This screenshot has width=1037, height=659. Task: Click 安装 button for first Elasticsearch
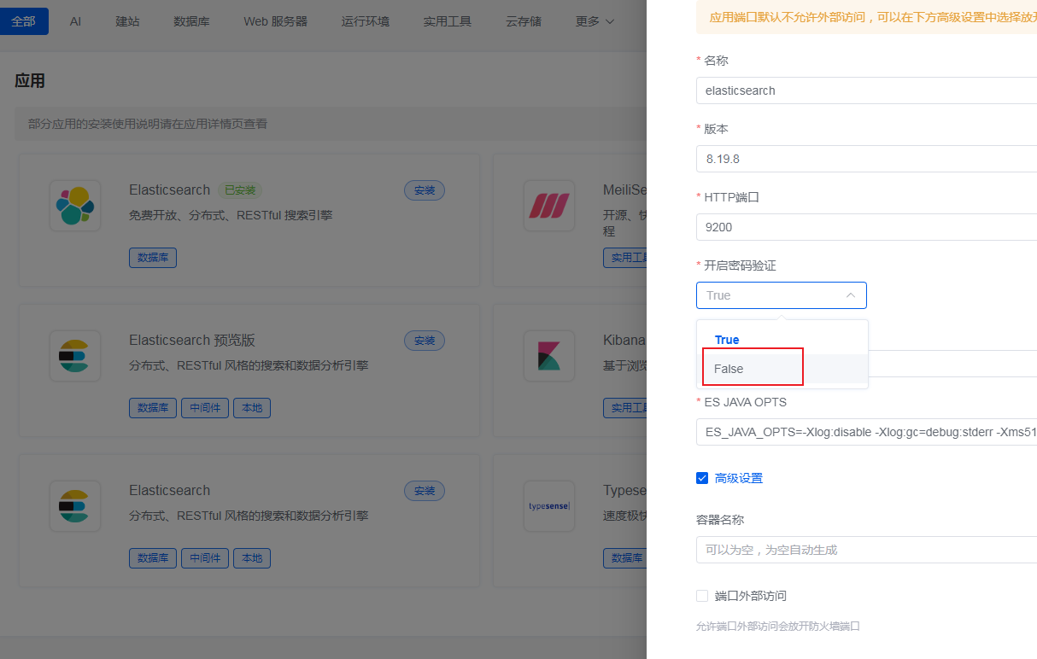pos(425,190)
